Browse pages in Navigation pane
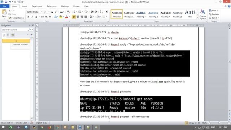 pyautogui.click(x=8, y=35)
